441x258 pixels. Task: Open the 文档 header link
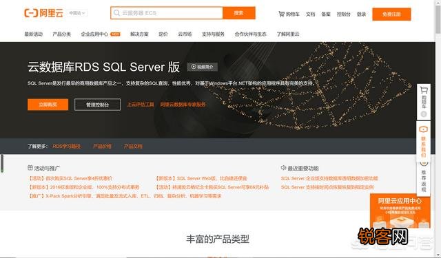click(x=310, y=14)
